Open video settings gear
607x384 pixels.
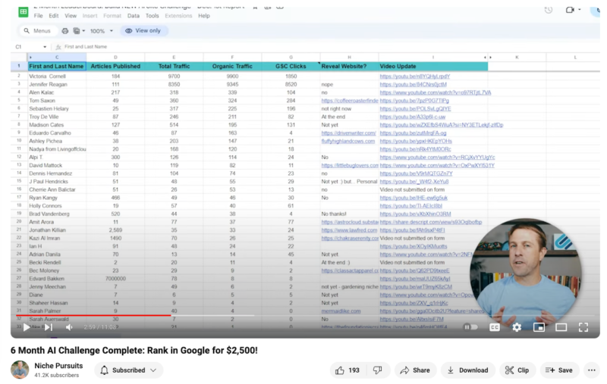click(x=517, y=327)
